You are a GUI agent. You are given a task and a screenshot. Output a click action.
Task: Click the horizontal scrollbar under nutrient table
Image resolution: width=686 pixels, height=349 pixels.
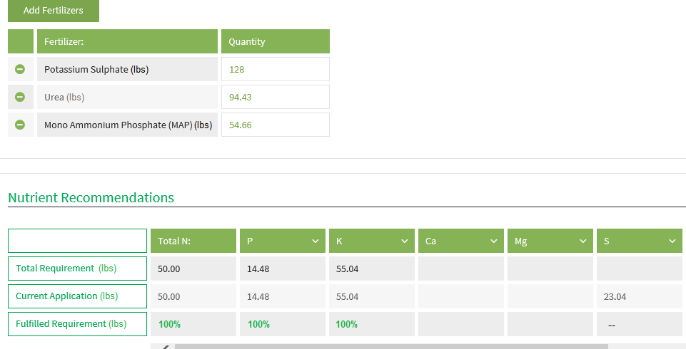[x=391, y=346]
